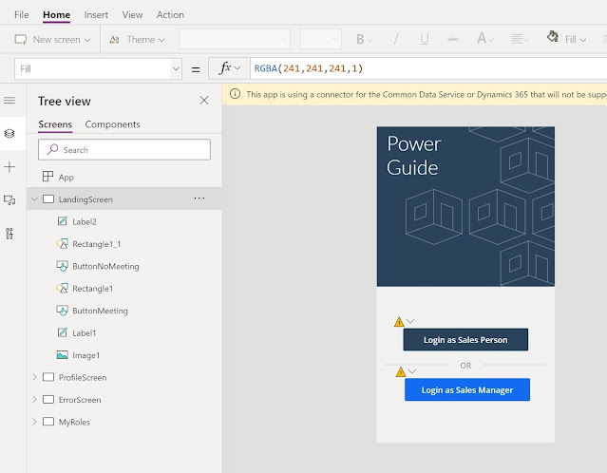607x473 pixels.
Task: Expand the MyRoles node
Action: pyautogui.click(x=34, y=422)
